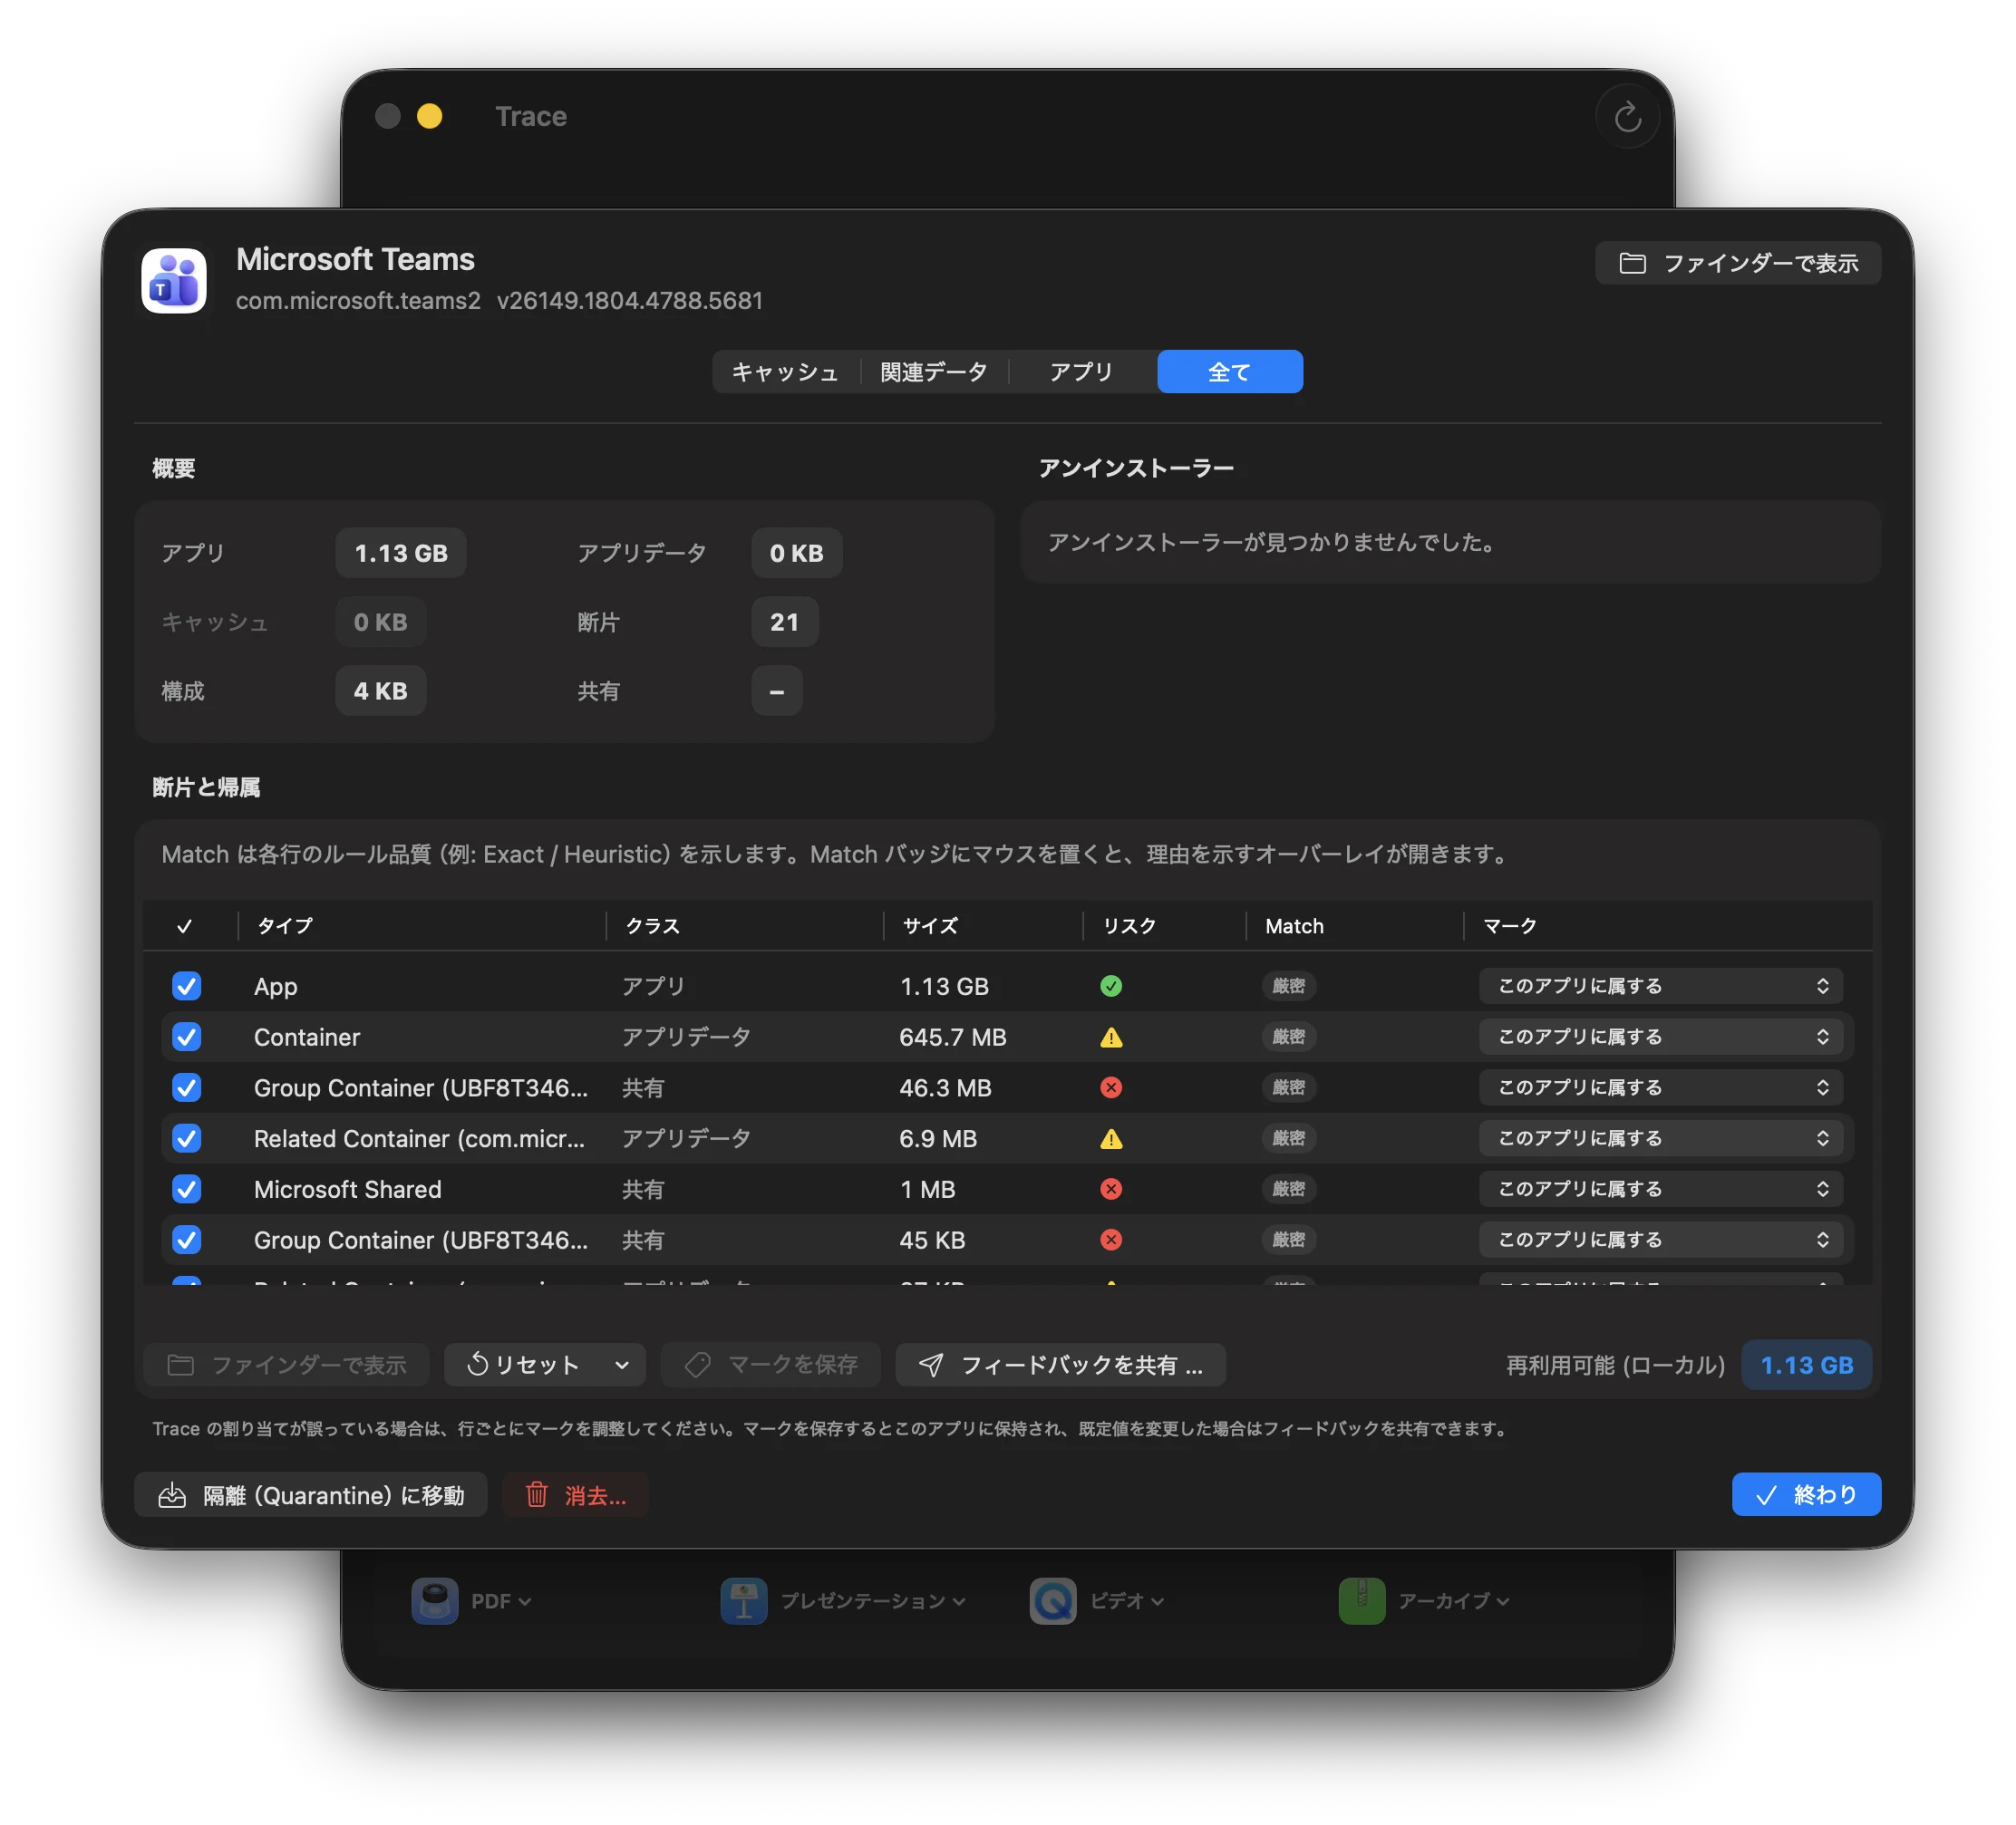The image size is (2016, 1825).
Task: Switch to the 関連データ tab
Action: point(934,372)
